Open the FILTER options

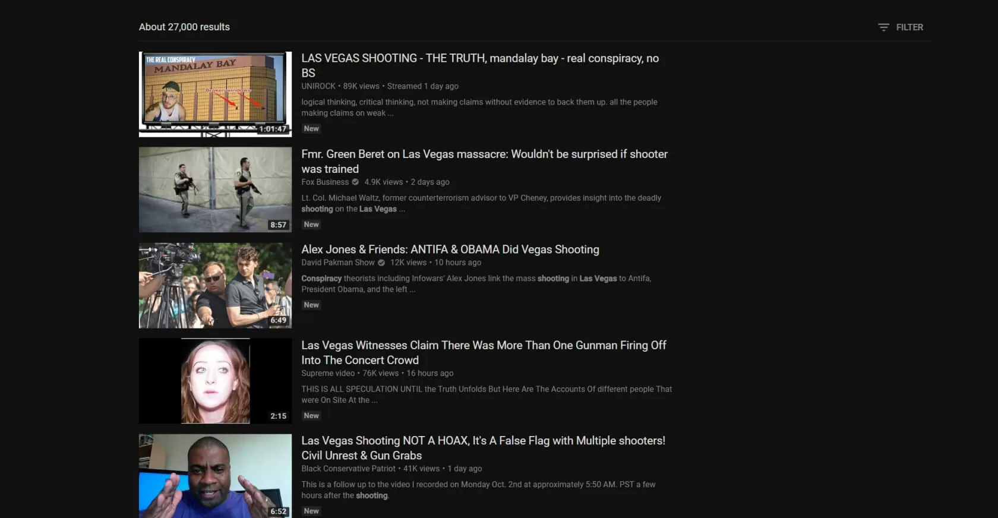click(901, 27)
